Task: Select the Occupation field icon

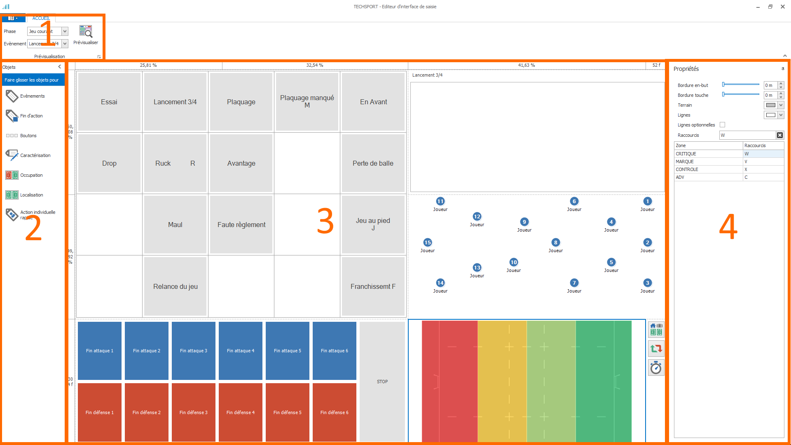Action: pos(12,175)
